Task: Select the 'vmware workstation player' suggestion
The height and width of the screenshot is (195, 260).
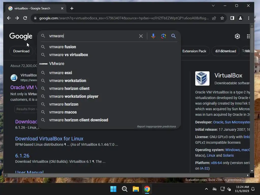Action: click(x=109, y=96)
